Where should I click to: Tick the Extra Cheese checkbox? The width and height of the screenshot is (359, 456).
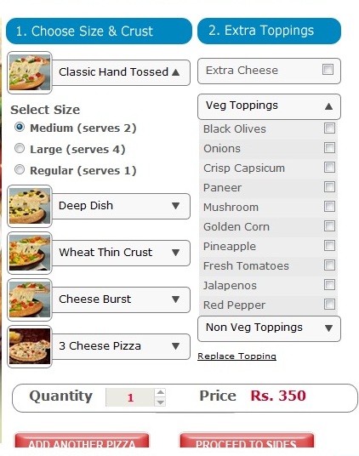pos(328,70)
